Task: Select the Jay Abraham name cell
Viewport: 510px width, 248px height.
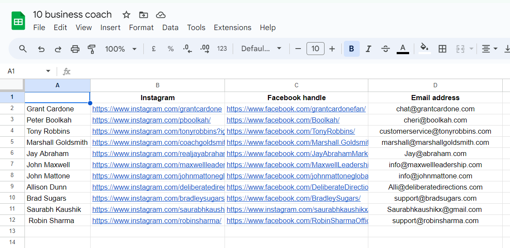Action: pyautogui.click(x=58, y=153)
